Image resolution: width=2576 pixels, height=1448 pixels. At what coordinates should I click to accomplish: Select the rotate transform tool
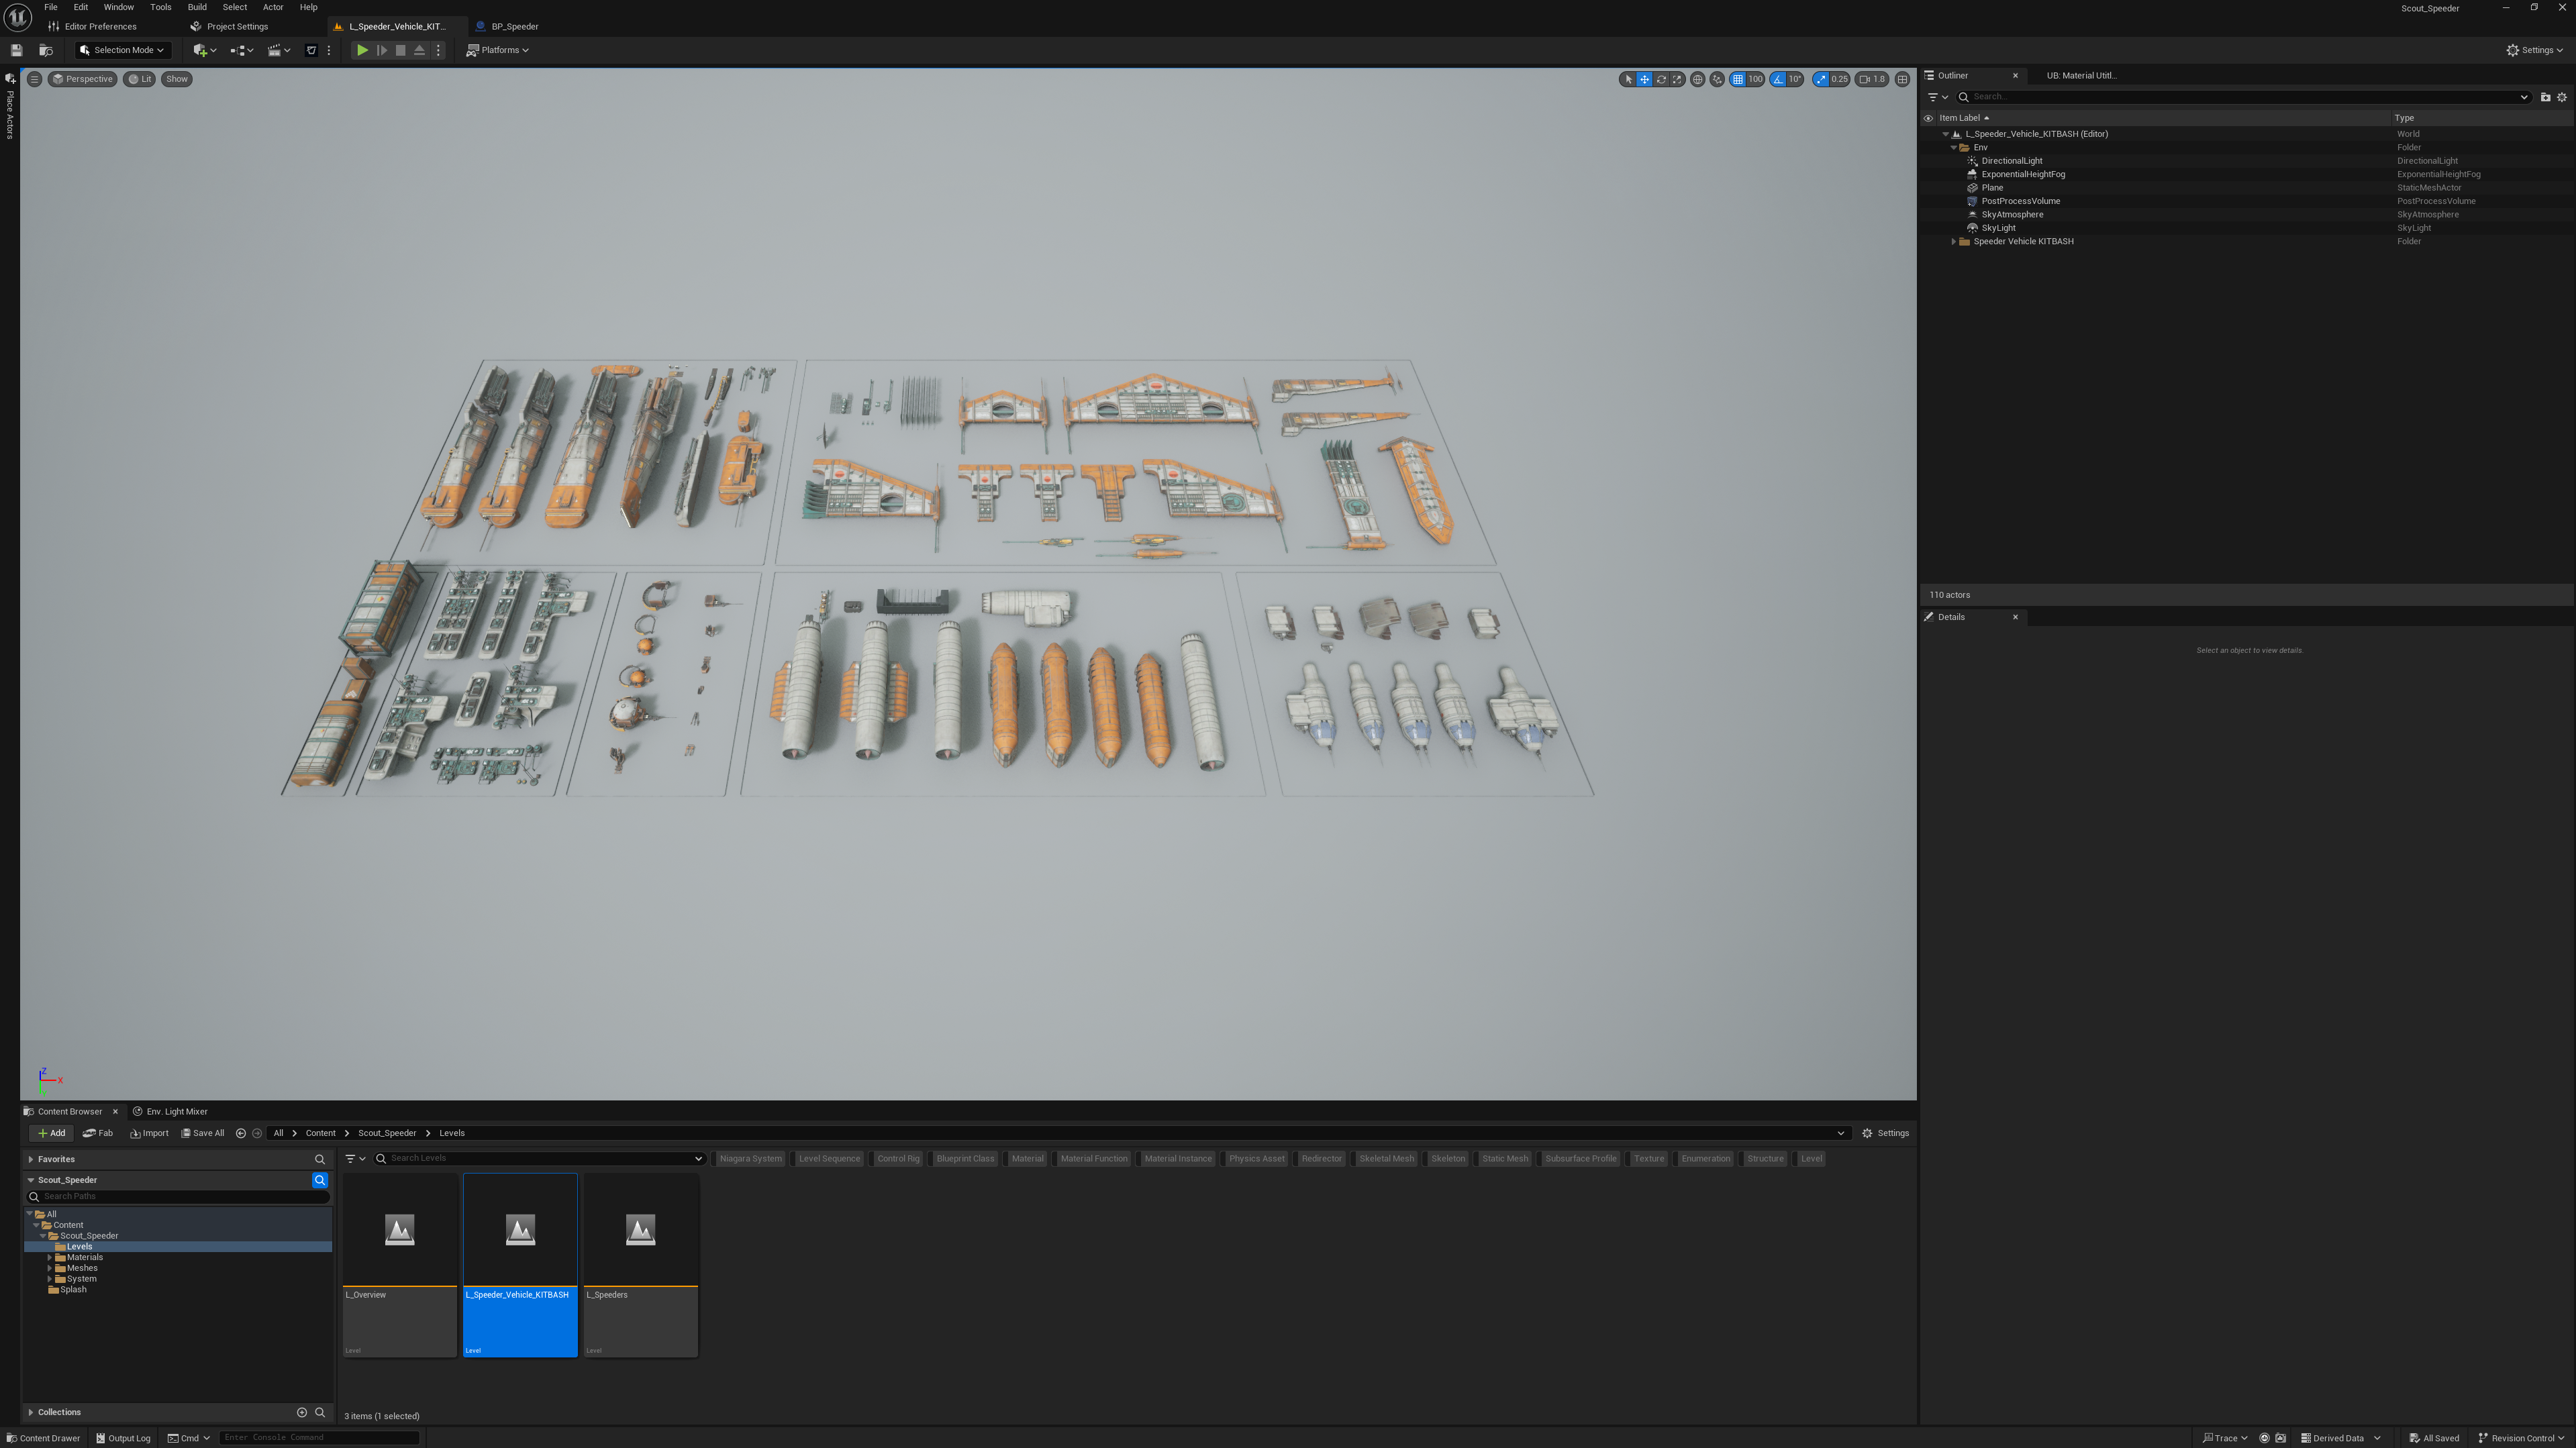pos(1661,79)
